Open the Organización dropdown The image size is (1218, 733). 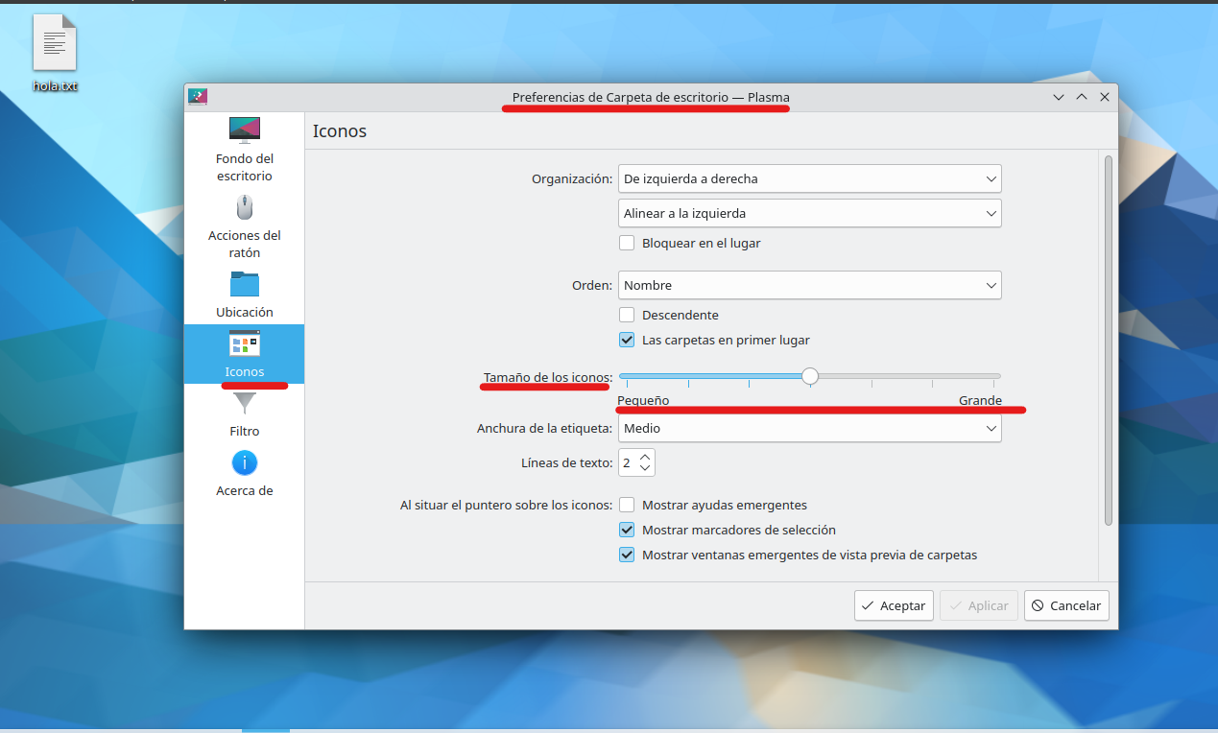coord(809,178)
